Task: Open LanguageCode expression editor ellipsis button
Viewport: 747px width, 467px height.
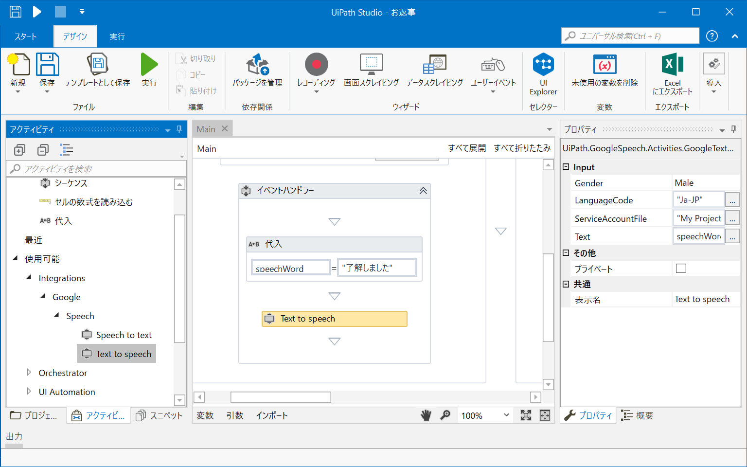Action: point(732,200)
